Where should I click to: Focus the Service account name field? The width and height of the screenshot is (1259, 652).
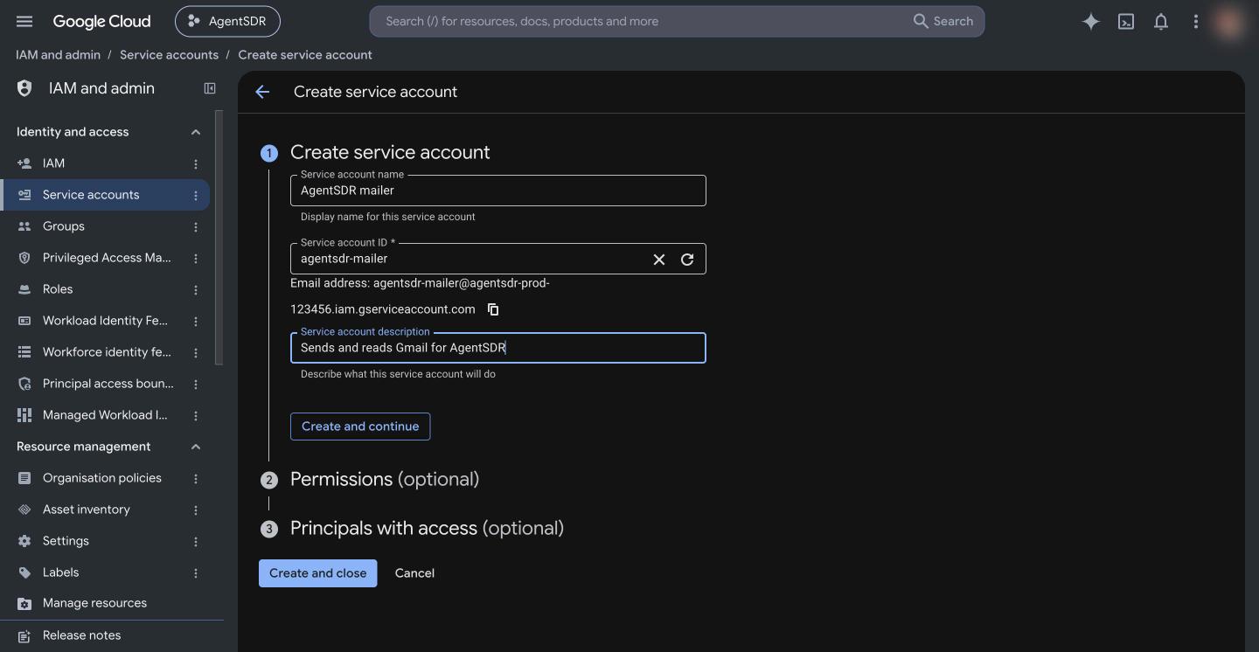tap(498, 191)
